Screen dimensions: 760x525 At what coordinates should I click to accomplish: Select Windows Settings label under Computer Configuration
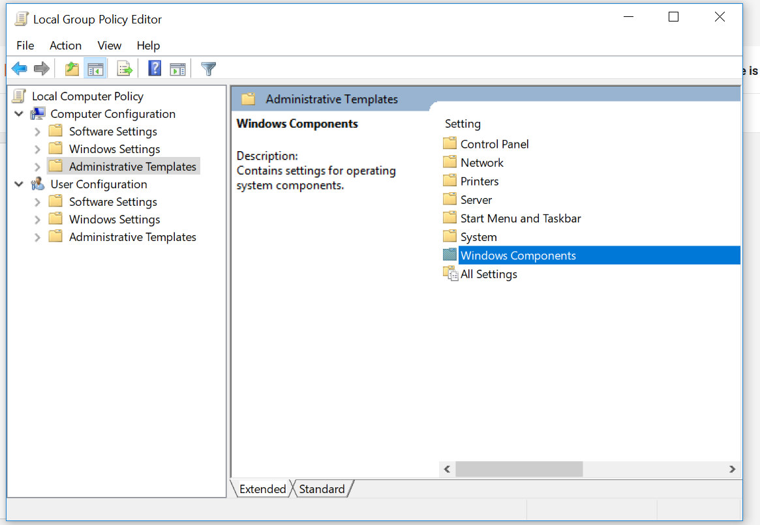[114, 149]
